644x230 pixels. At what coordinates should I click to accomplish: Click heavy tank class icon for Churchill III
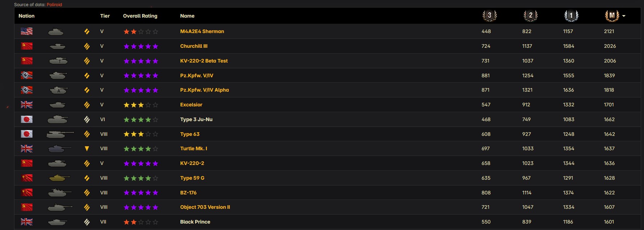[x=87, y=46]
